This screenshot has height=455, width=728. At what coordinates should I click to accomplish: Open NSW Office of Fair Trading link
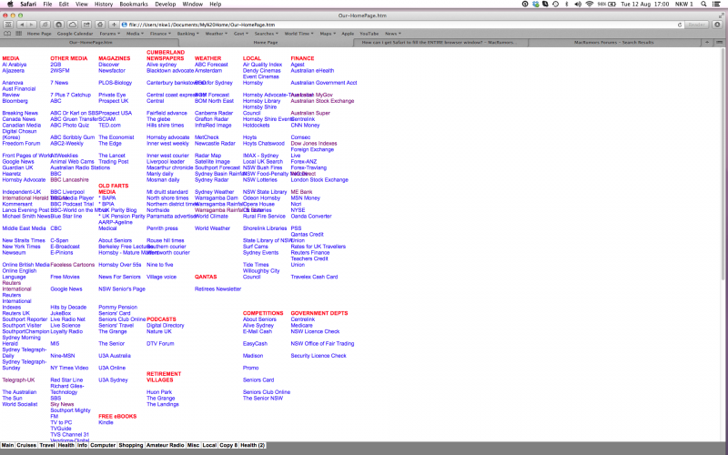[x=322, y=344]
